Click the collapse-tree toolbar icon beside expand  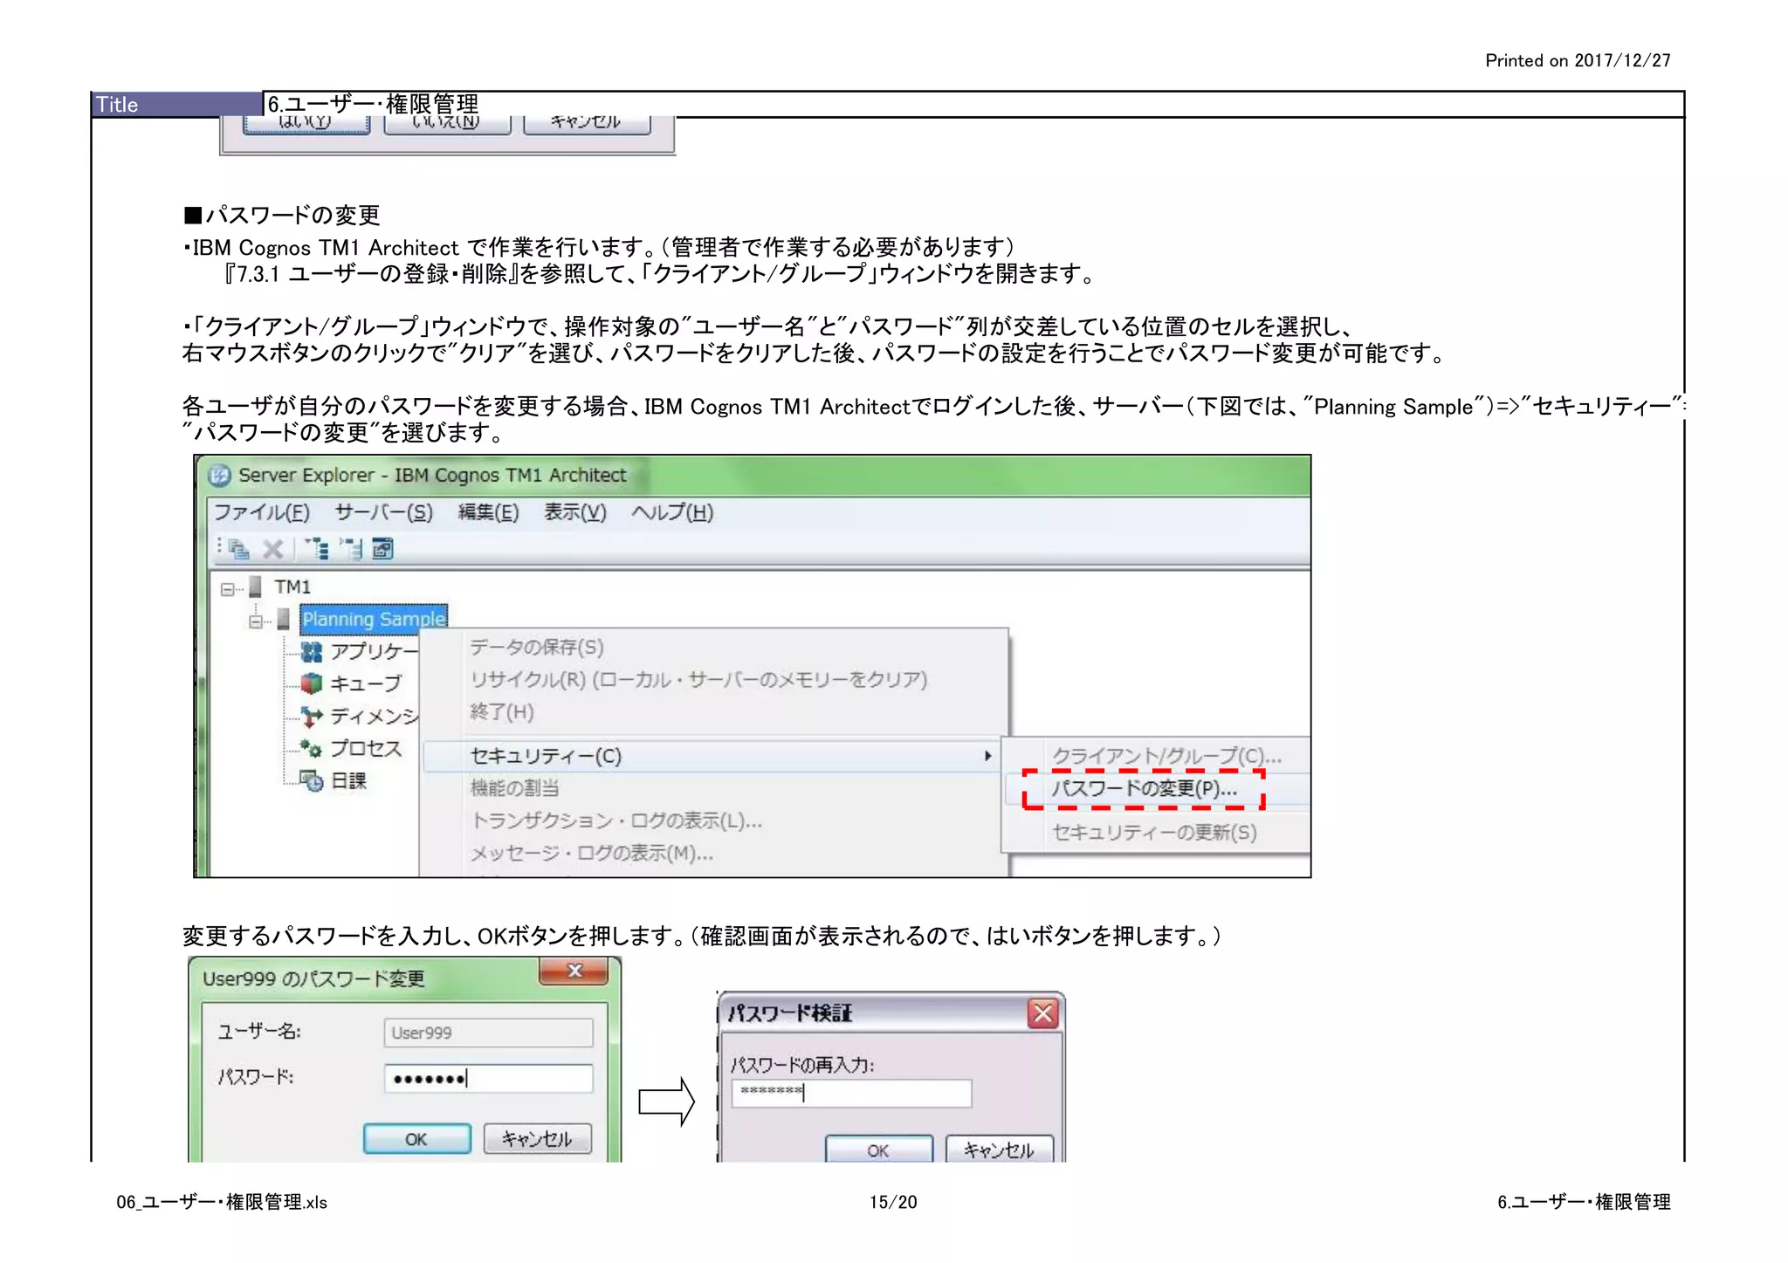click(351, 549)
